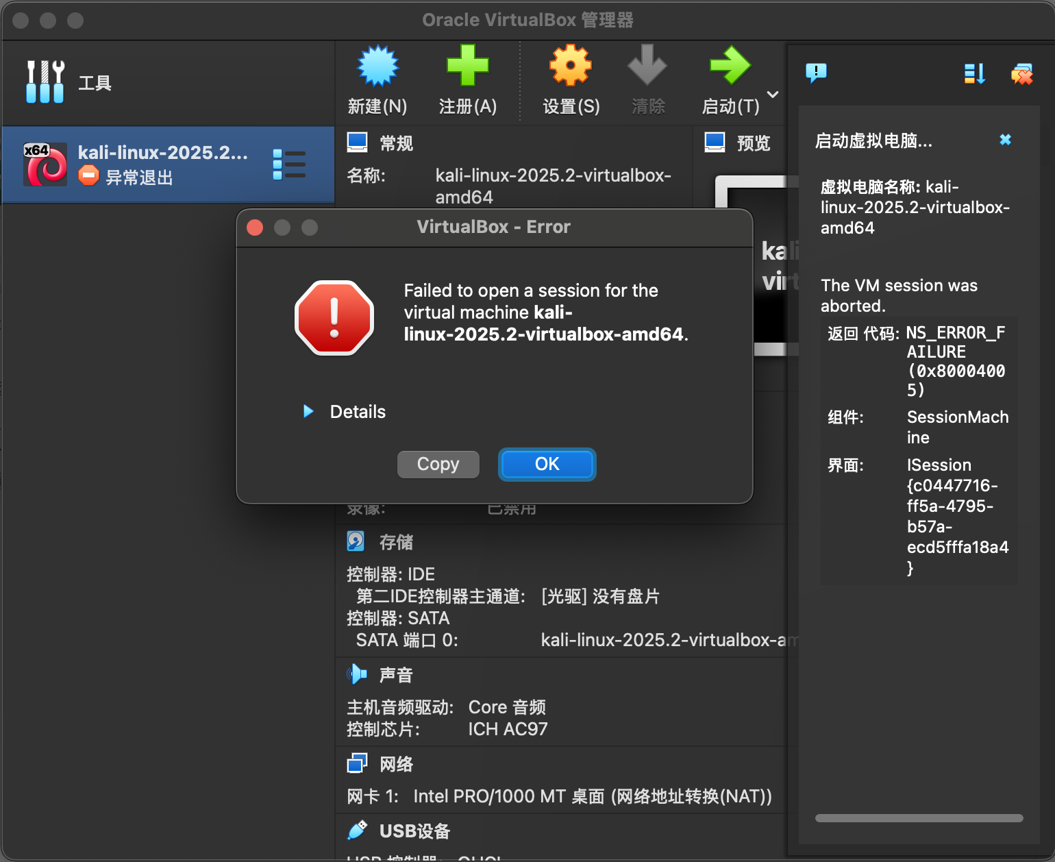This screenshot has width=1055, height=862.
Task: Click the ISession interface GUID text
Action: tap(958, 516)
